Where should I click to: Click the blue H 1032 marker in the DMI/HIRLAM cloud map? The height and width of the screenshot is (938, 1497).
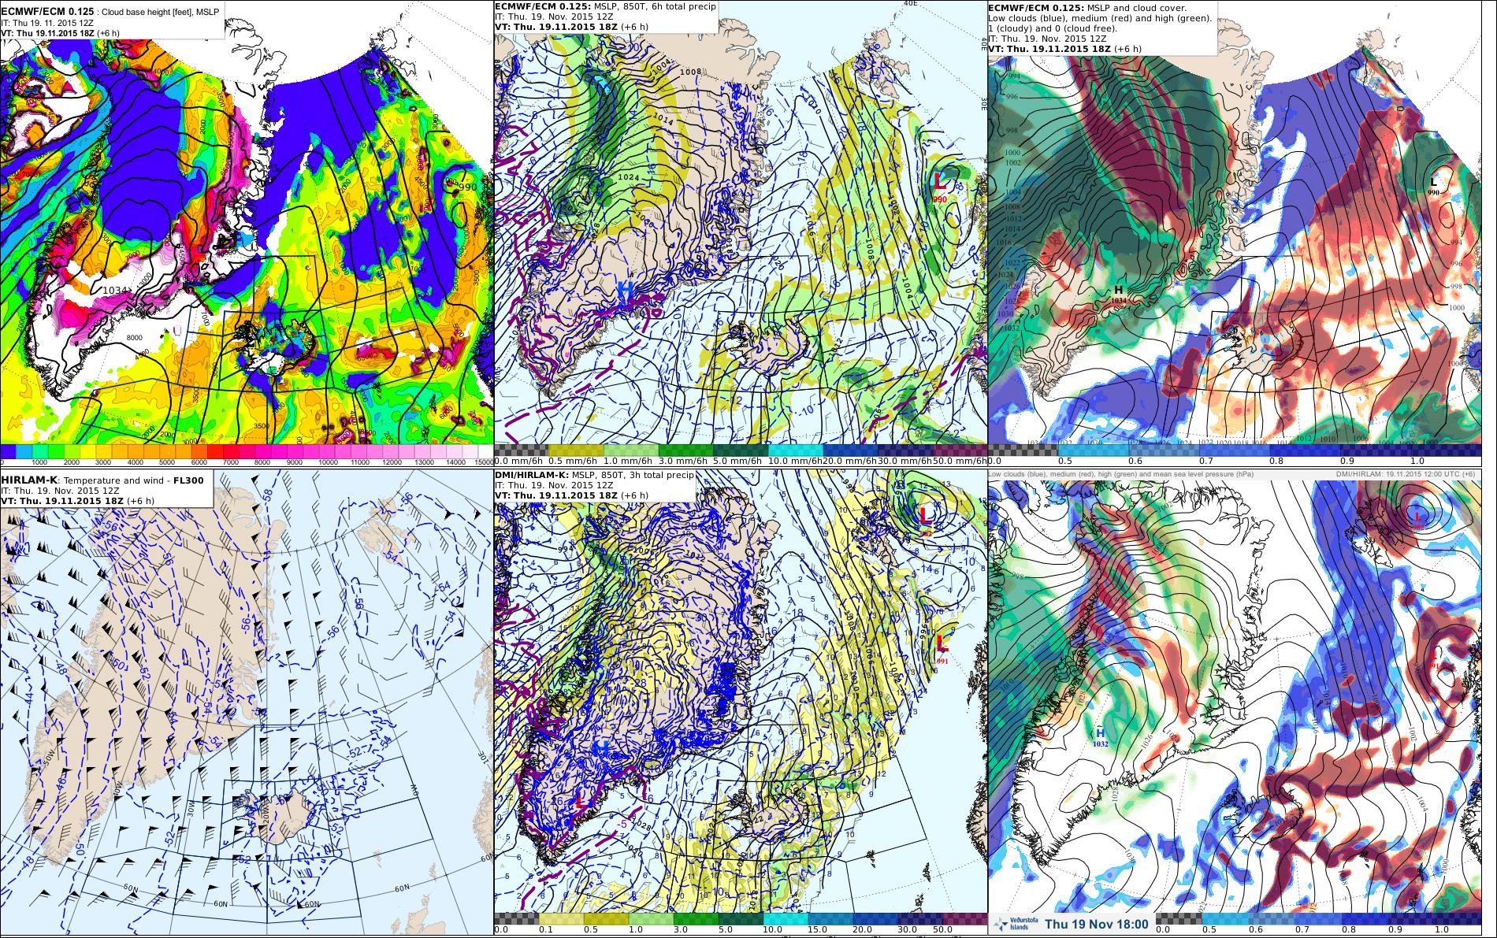click(1101, 737)
